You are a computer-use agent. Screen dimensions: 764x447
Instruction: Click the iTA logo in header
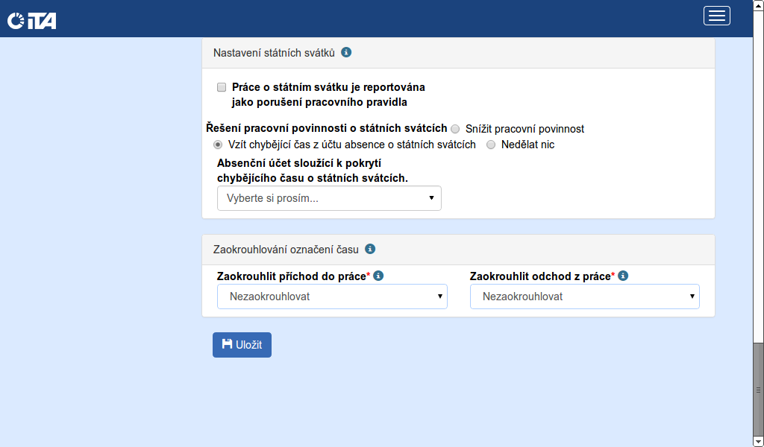(x=32, y=21)
